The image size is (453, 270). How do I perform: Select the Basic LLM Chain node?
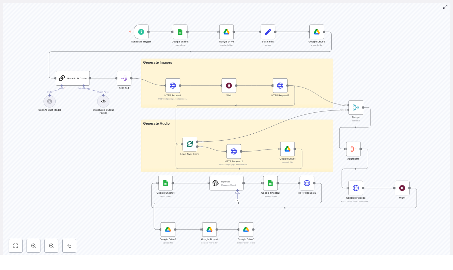click(73, 78)
